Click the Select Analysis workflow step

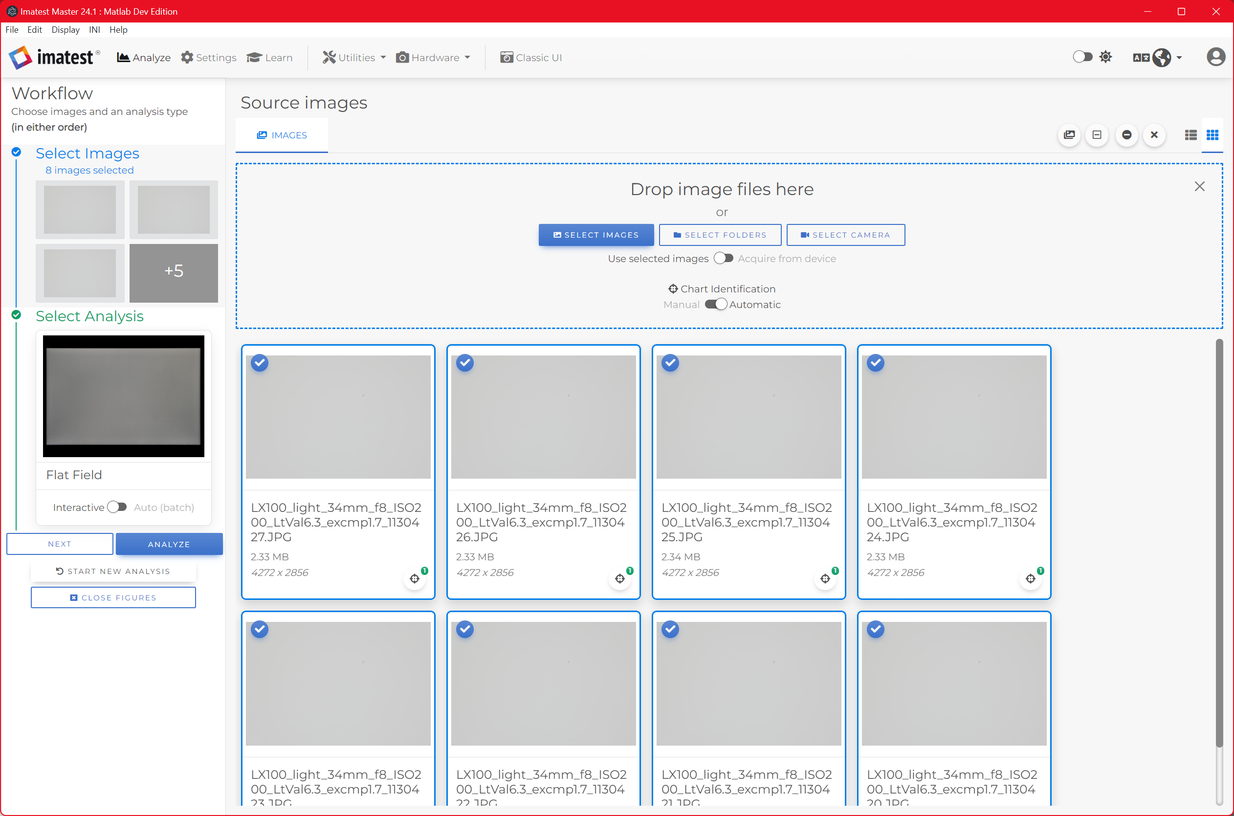89,316
